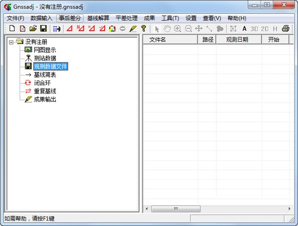Select 观测数据文件 in the tree
The height and width of the screenshot is (226, 298).
[x=51, y=67]
